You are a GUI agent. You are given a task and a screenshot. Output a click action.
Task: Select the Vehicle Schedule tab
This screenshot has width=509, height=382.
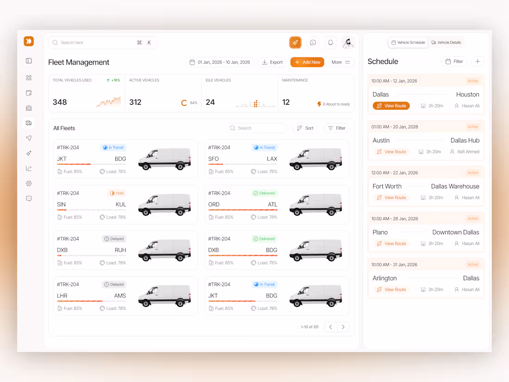click(x=408, y=42)
